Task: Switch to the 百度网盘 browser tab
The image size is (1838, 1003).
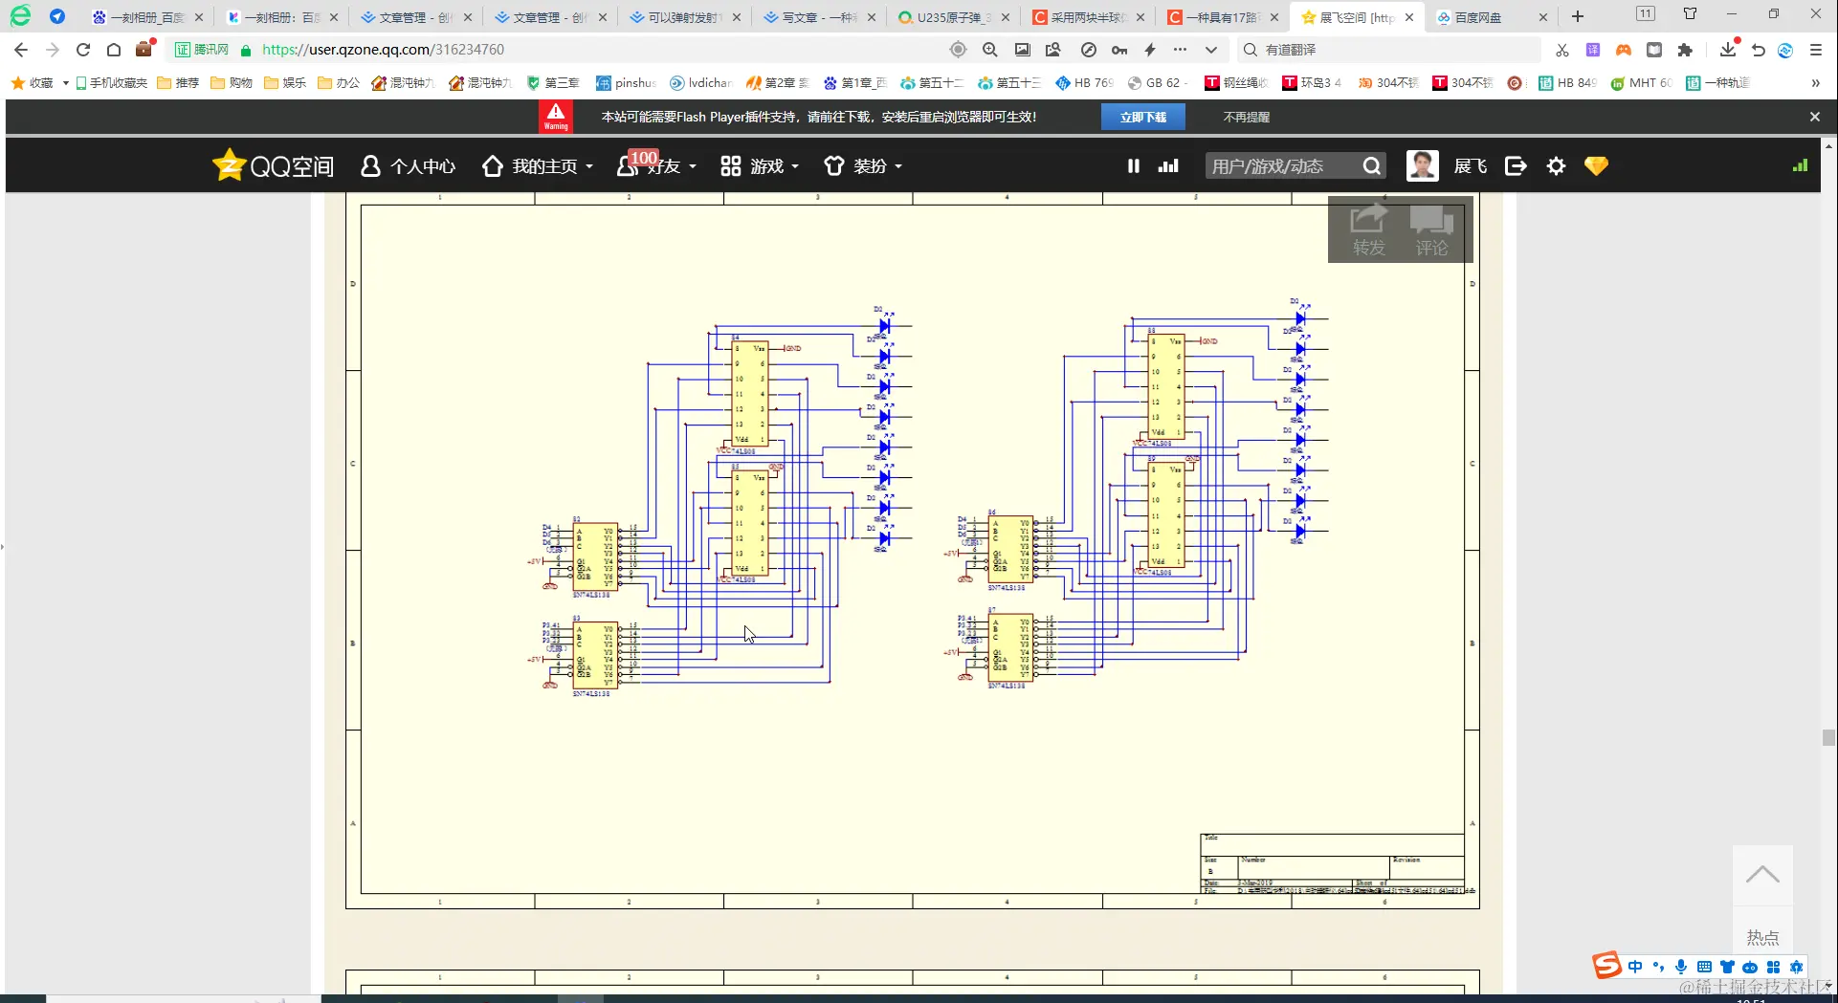Action: click(1478, 17)
